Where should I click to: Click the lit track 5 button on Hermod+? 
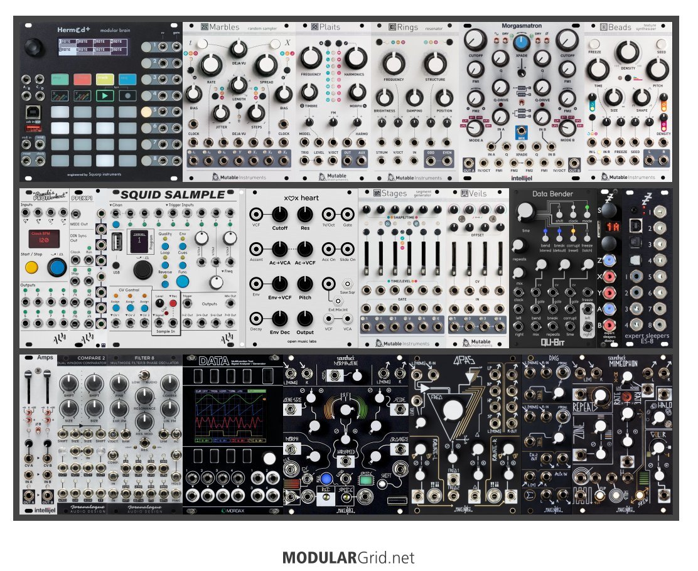(x=146, y=111)
